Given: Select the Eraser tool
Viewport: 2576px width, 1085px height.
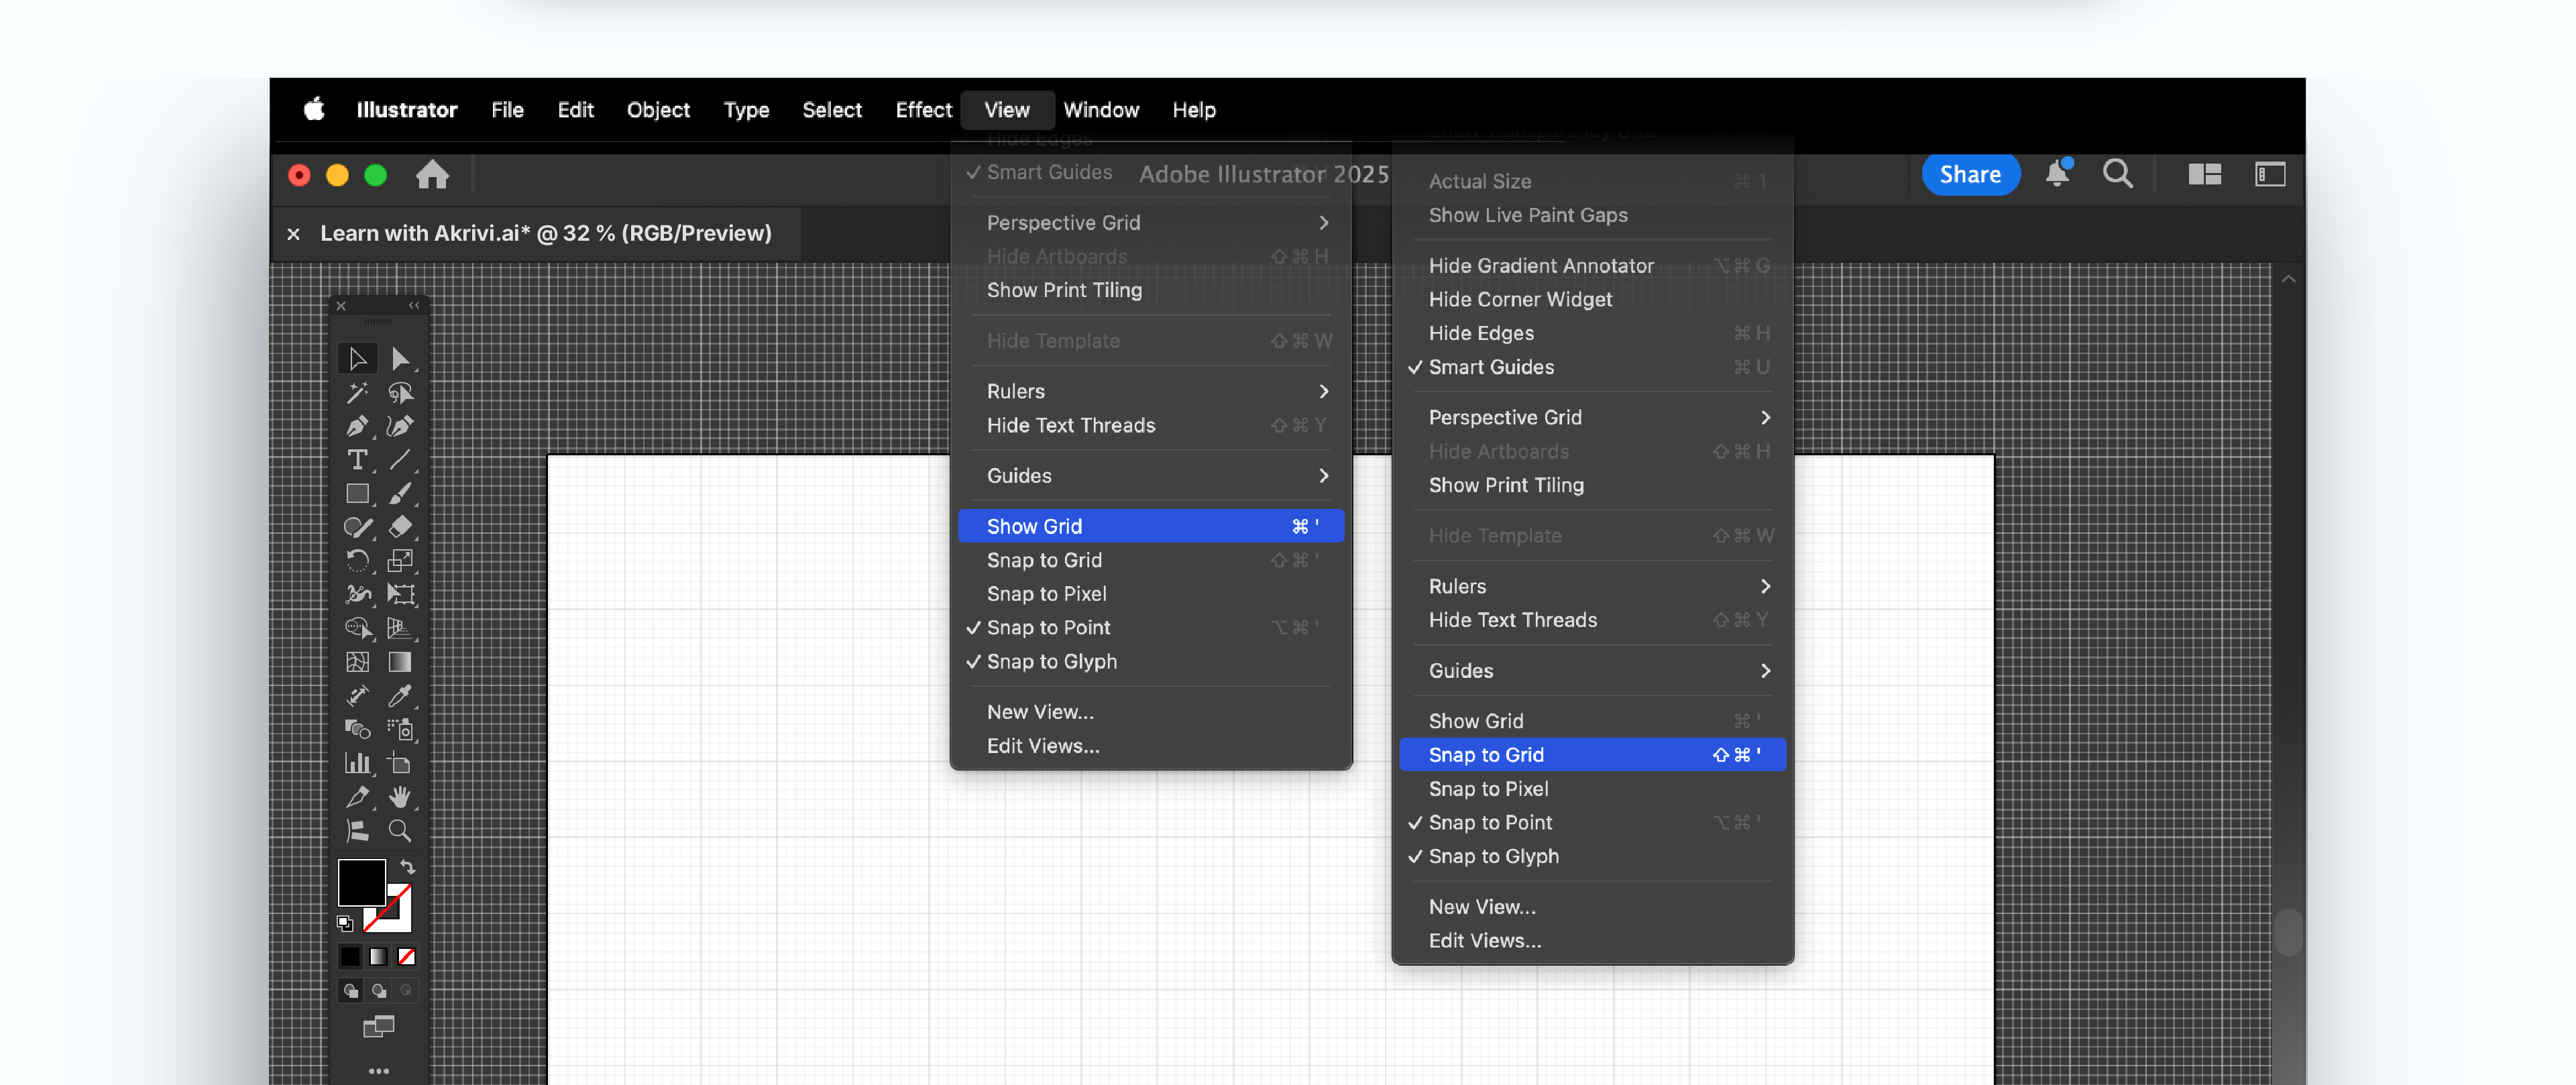Looking at the screenshot, I should coord(400,527).
